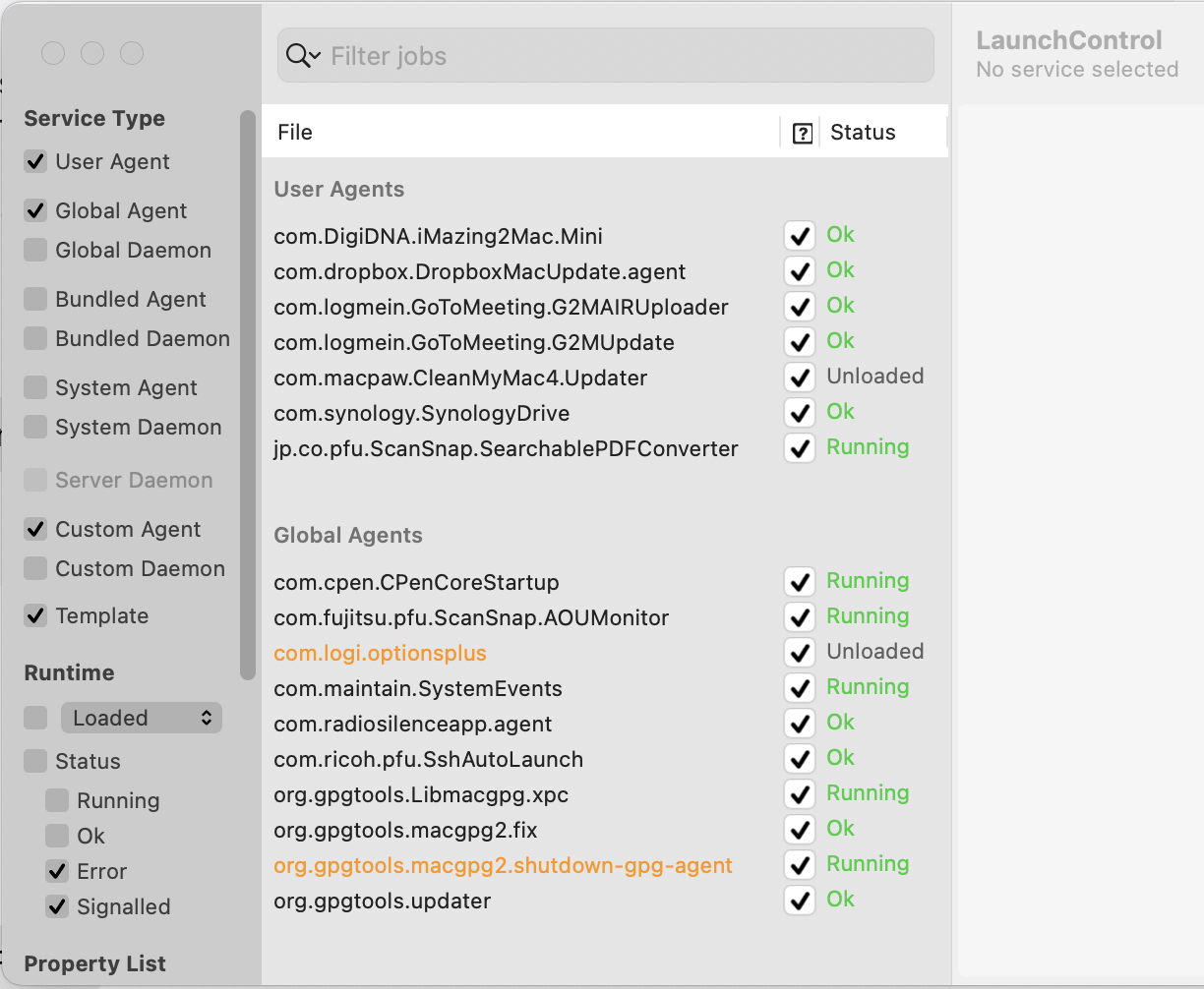This screenshot has height=989, width=1204.
Task: Select the jp.co.pfu.ScanSnap.SearchablePDFConverter job
Action: click(x=506, y=448)
